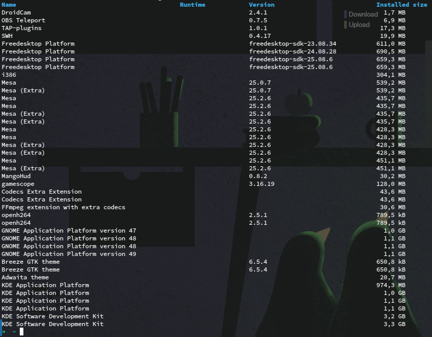Click the terminal prompt cursor block

tap(21, 332)
